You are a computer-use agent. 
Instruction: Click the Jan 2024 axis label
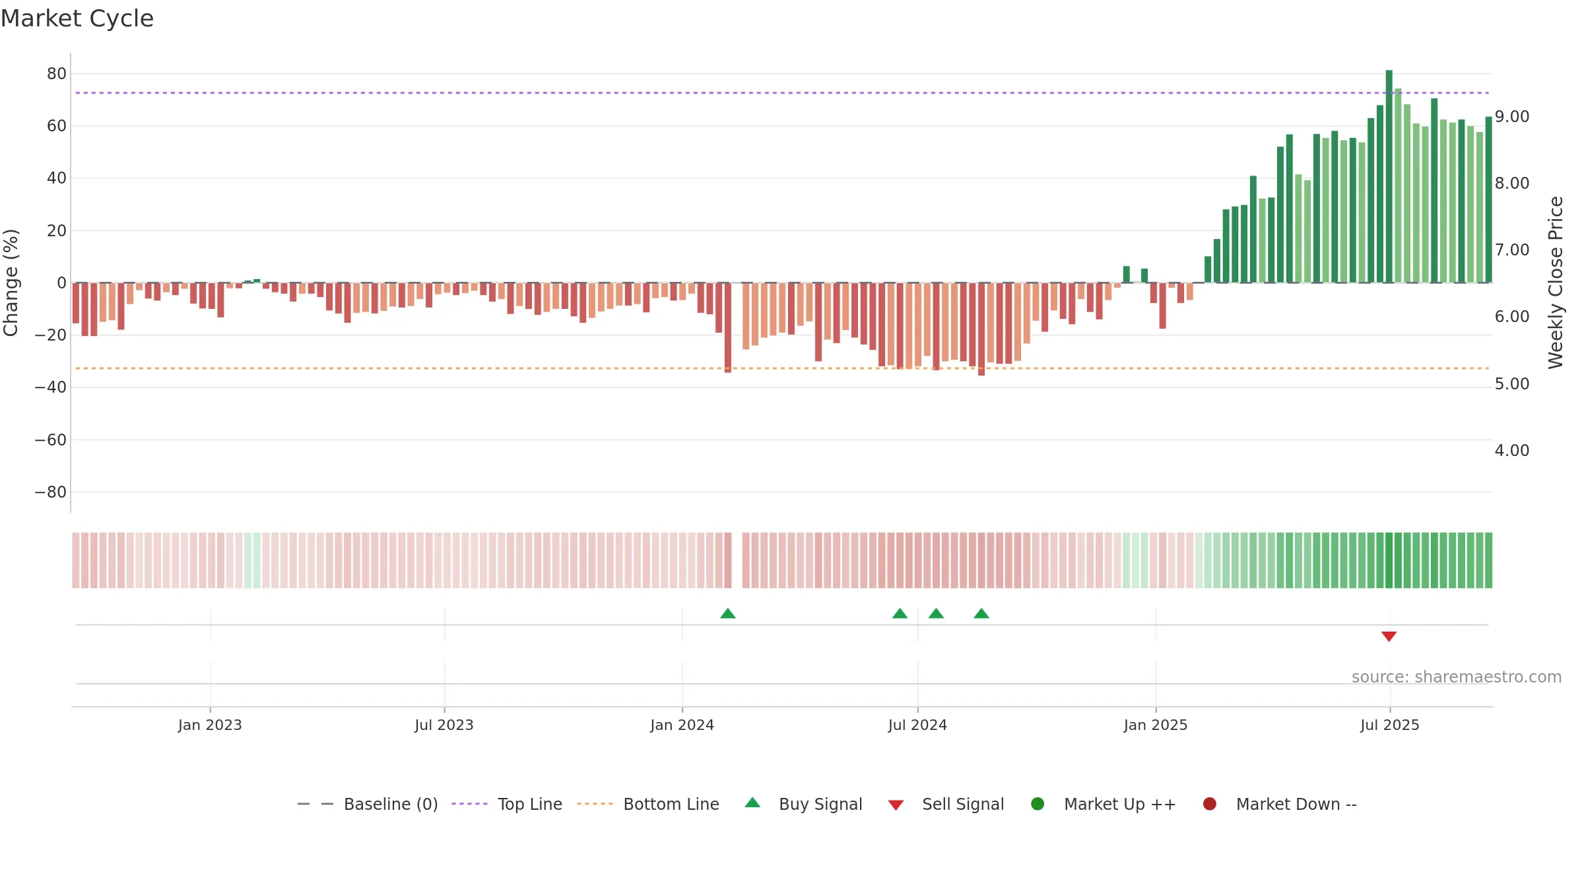[682, 725]
